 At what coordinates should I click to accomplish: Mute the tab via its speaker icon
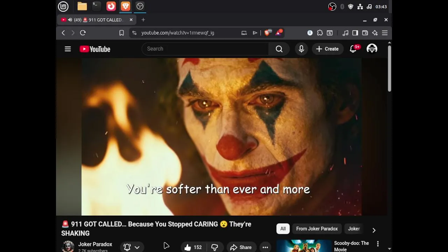pyautogui.click(x=70, y=20)
